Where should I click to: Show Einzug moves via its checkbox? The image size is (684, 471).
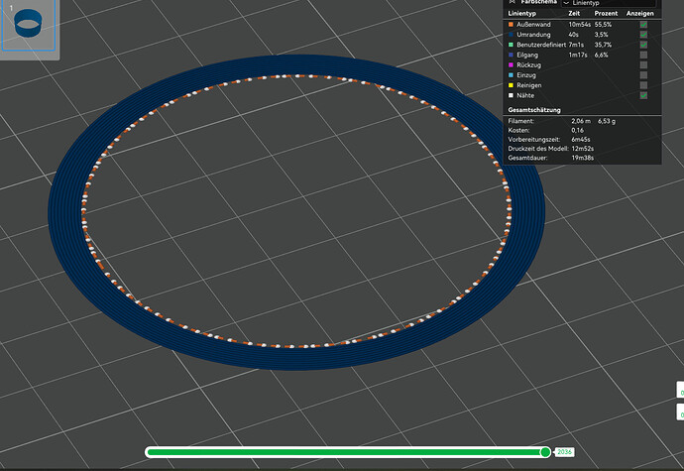coord(643,75)
